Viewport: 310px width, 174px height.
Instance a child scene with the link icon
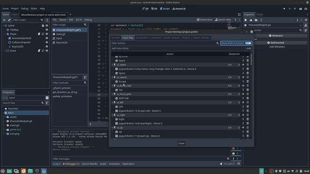click(9, 20)
